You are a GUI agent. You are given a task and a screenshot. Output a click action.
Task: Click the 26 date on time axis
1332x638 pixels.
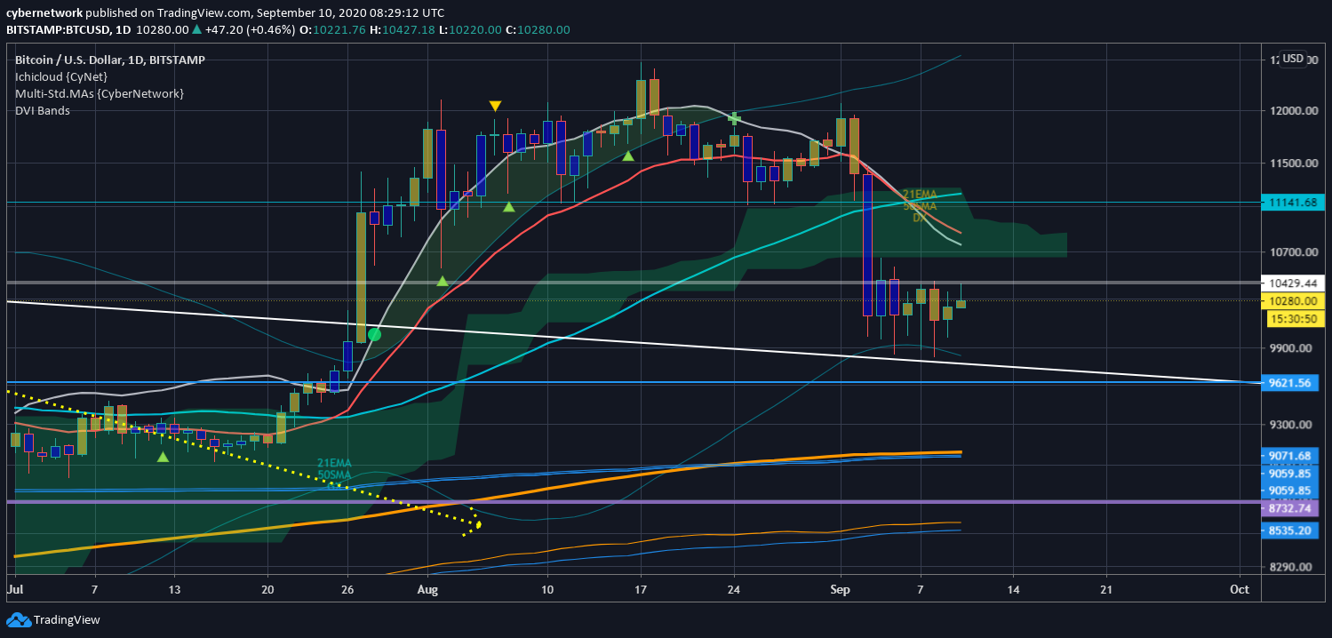pos(347,589)
